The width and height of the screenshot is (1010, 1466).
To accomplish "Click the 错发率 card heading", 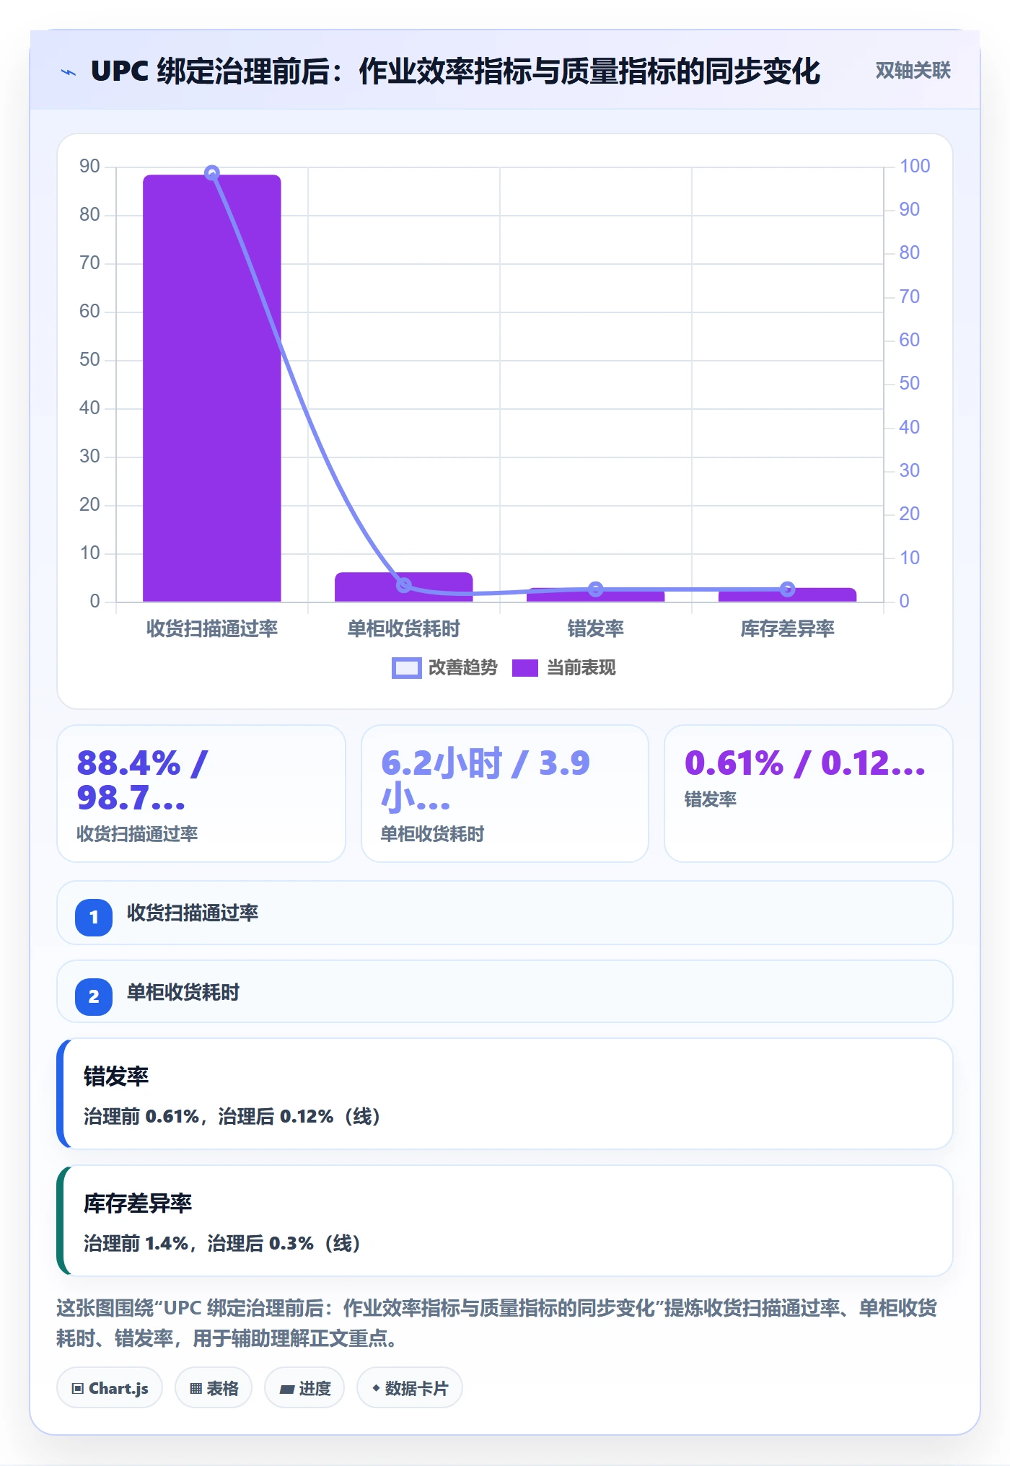I will tap(116, 1076).
